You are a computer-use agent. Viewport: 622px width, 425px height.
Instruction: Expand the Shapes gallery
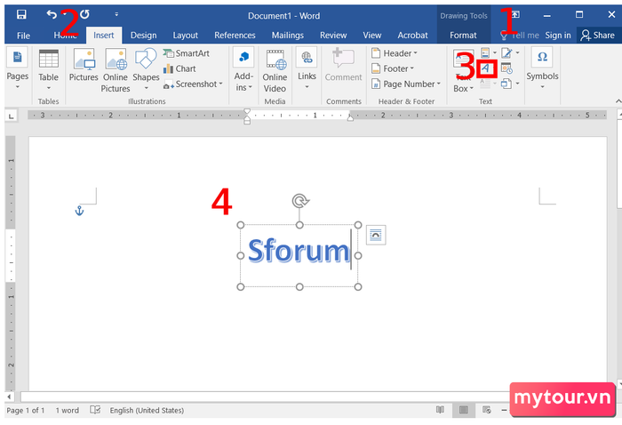[x=146, y=88]
